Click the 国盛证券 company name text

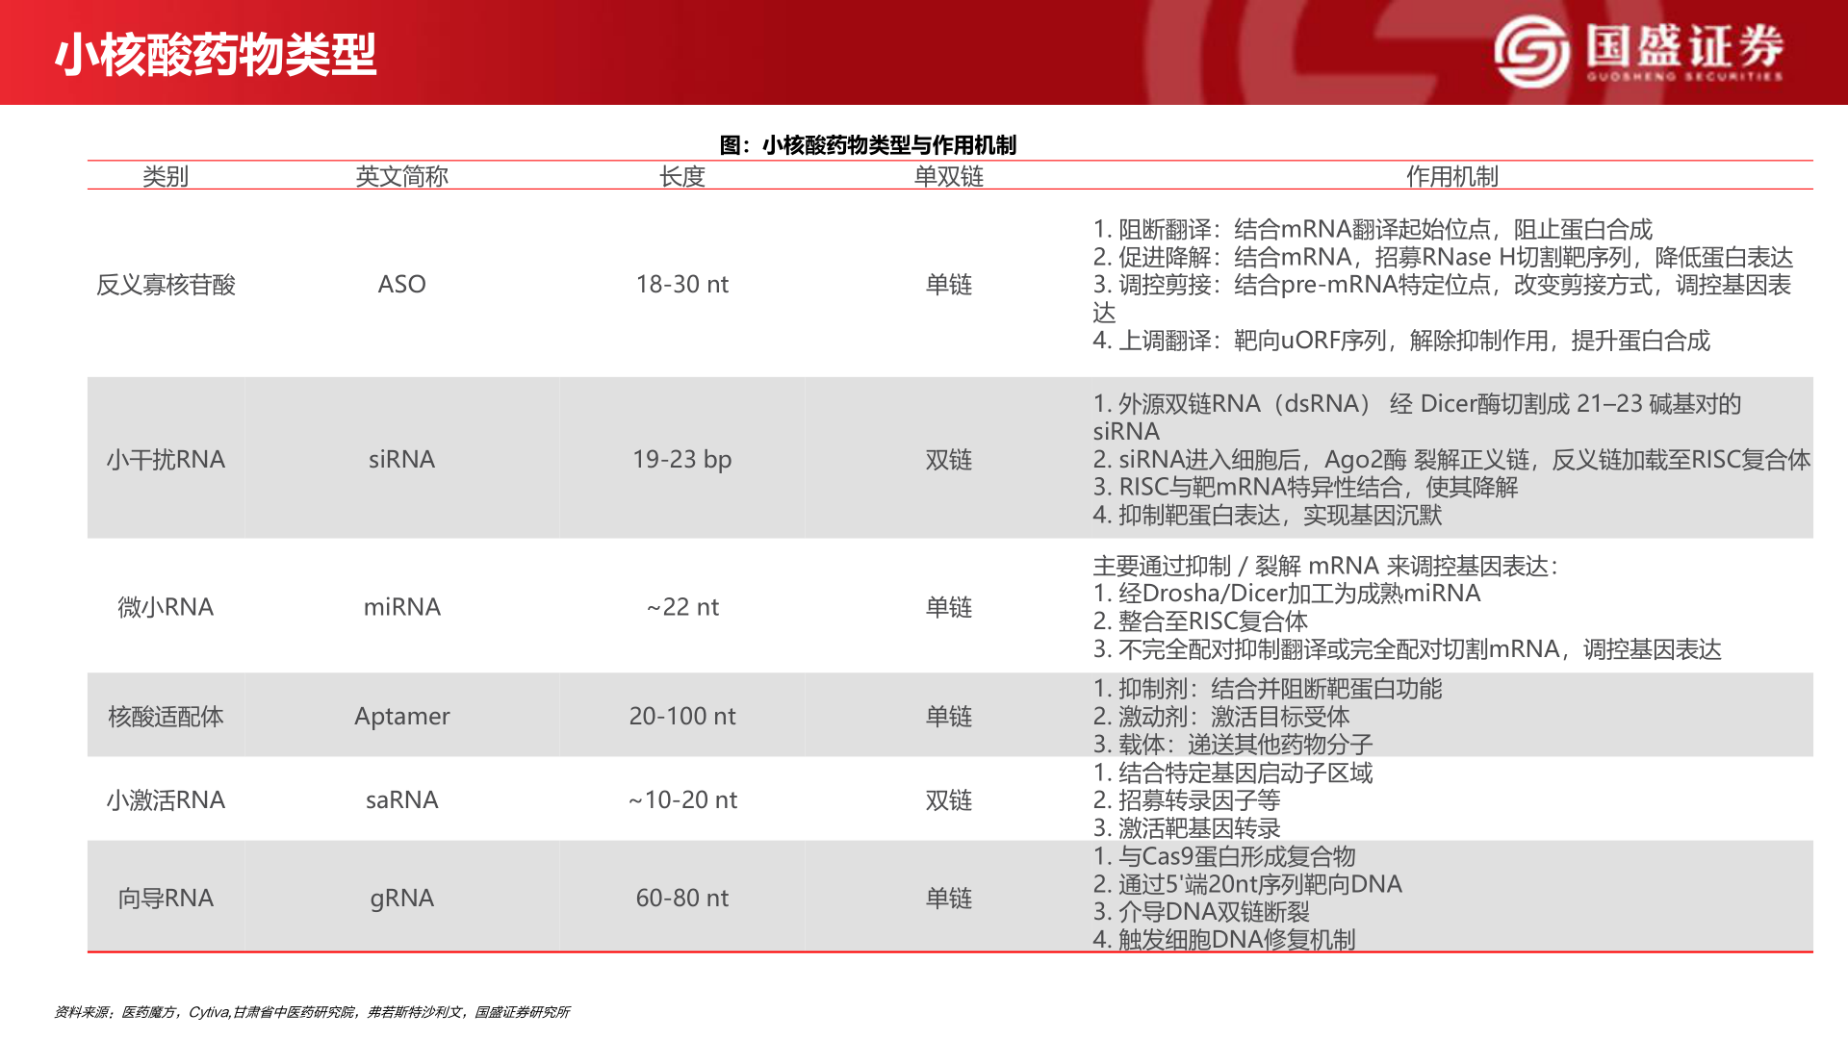tap(1684, 45)
